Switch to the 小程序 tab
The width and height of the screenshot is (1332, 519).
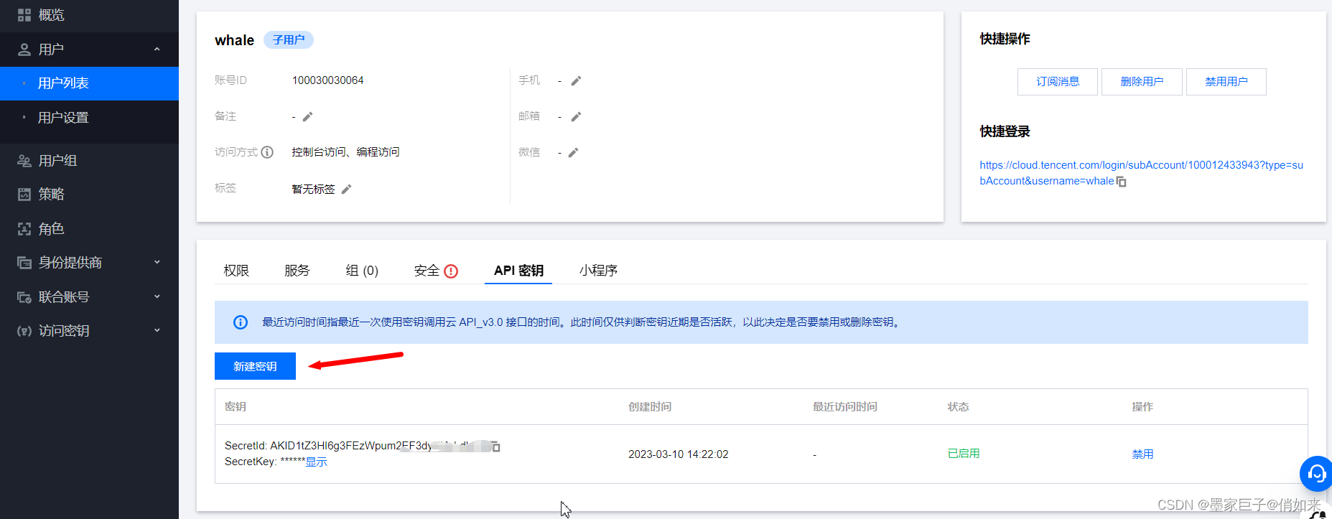click(598, 271)
